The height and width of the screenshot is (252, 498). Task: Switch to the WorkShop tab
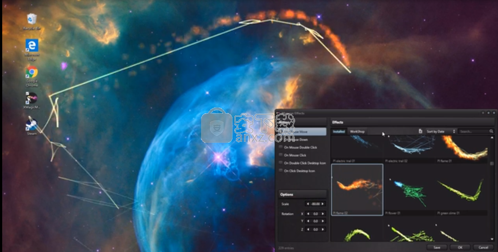[x=357, y=131]
